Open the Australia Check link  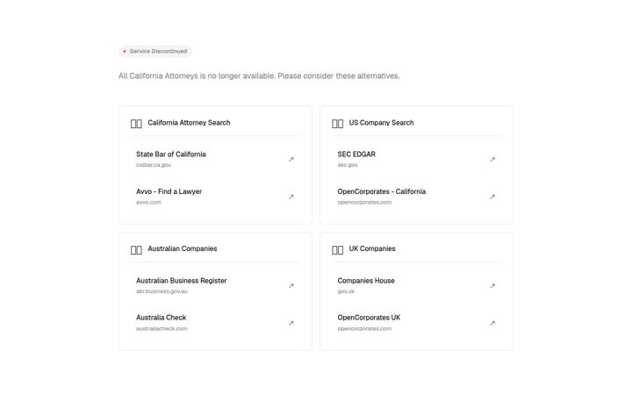215,323
